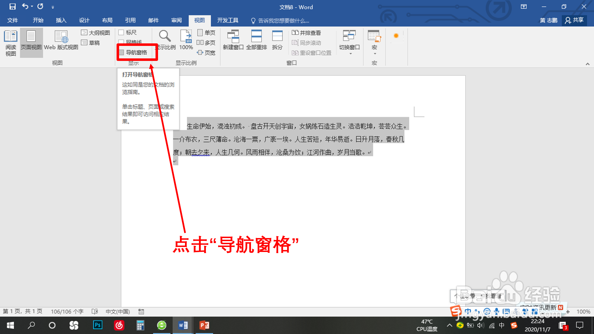Image resolution: width=594 pixels, height=334 pixels.
Task: Select 页面视图 print layout
Action: 31,43
